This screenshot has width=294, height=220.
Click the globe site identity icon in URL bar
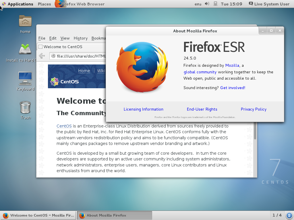[x=53, y=56]
